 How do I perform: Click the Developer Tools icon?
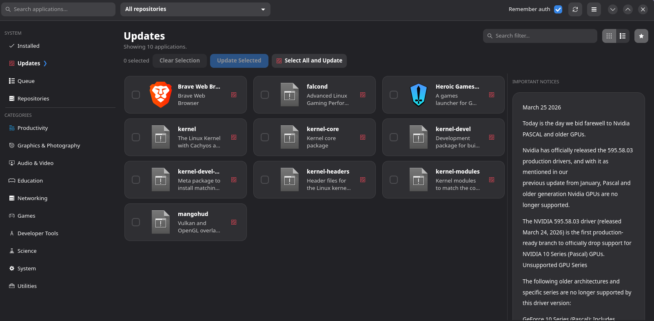coord(12,233)
